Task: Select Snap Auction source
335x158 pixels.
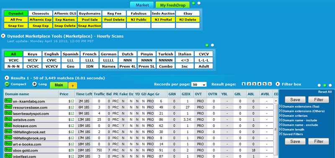Action: coord(90,26)
